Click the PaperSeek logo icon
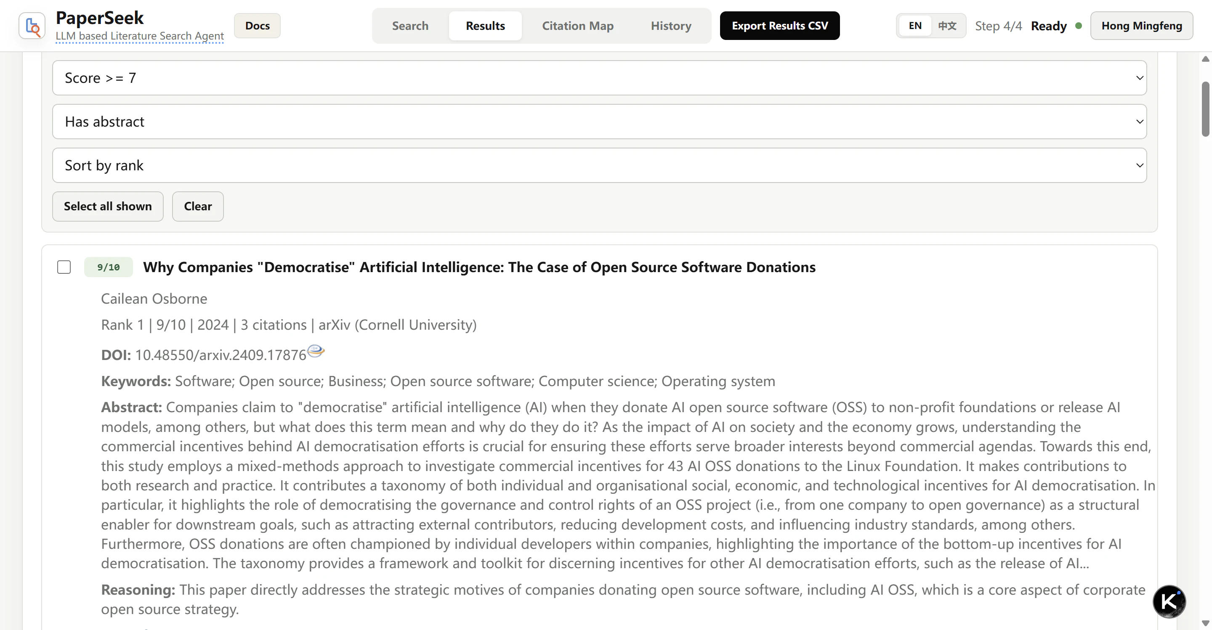The width and height of the screenshot is (1212, 630). click(x=32, y=26)
